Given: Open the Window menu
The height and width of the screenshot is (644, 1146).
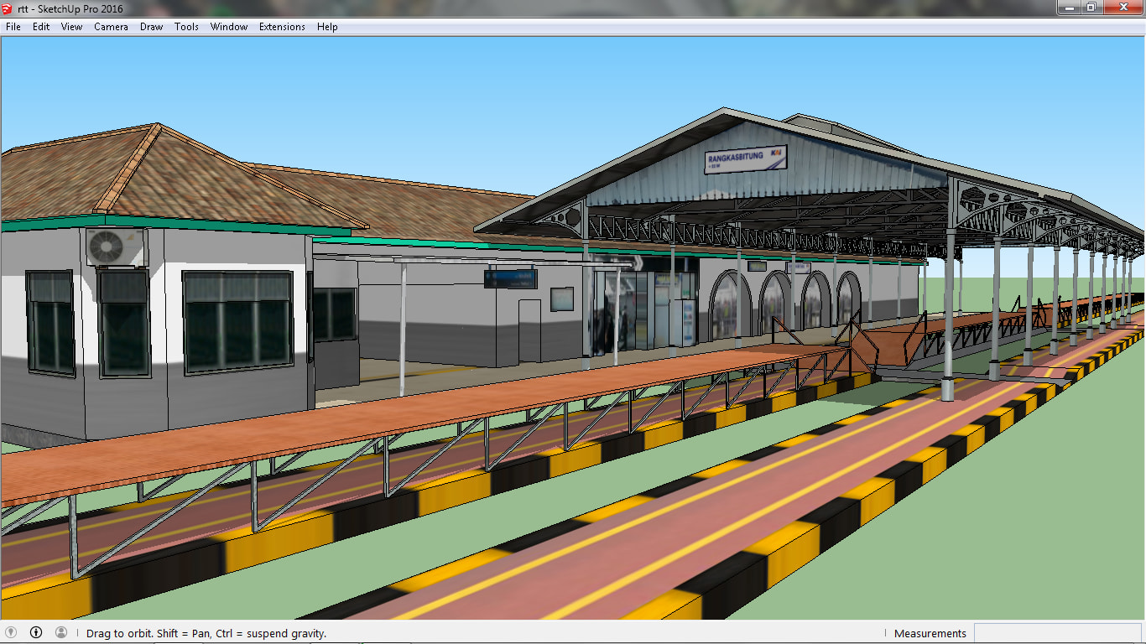Looking at the screenshot, I should click(229, 27).
